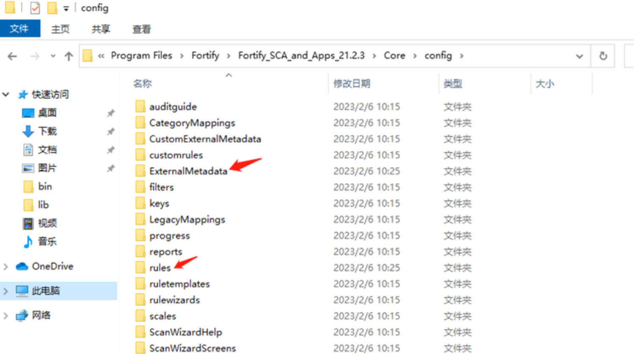Expand the 网络 tree node
Screen dimensions: 634x354
pyautogui.click(x=6, y=316)
